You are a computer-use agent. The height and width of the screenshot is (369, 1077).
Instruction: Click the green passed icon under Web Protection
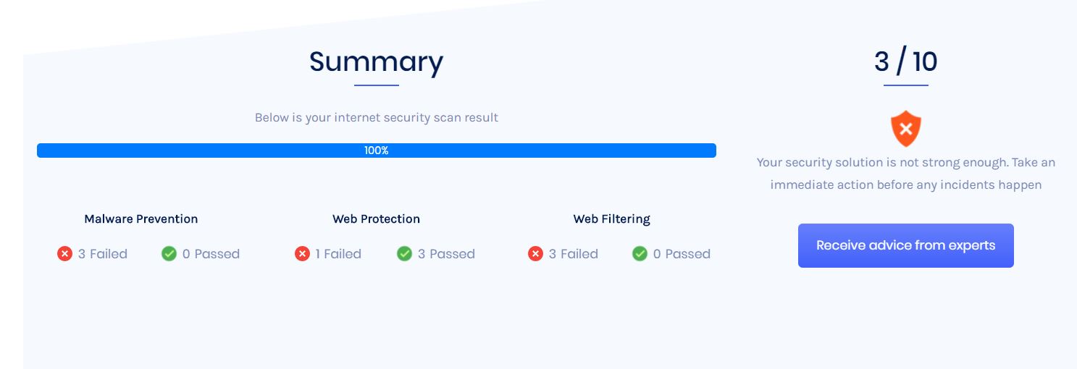pyautogui.click(x=404, y=254)
